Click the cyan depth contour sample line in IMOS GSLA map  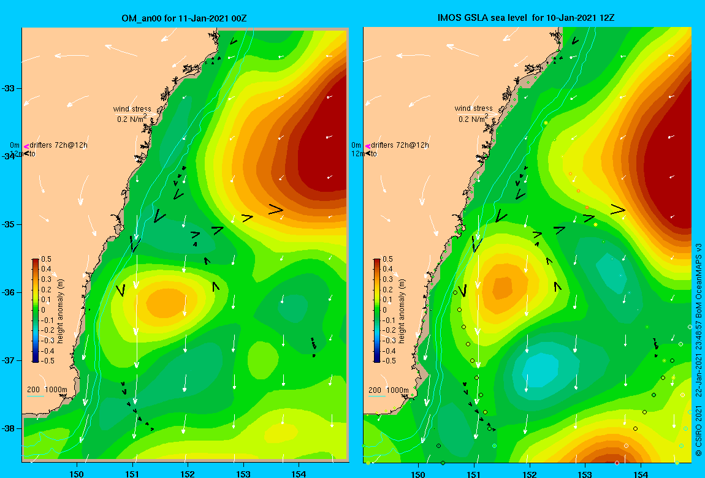point(377,396)
